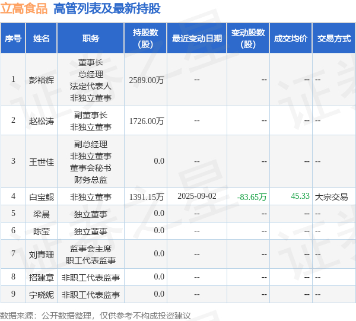
Task: Select the 变动股数(股) column header
Action: [248, 38]
